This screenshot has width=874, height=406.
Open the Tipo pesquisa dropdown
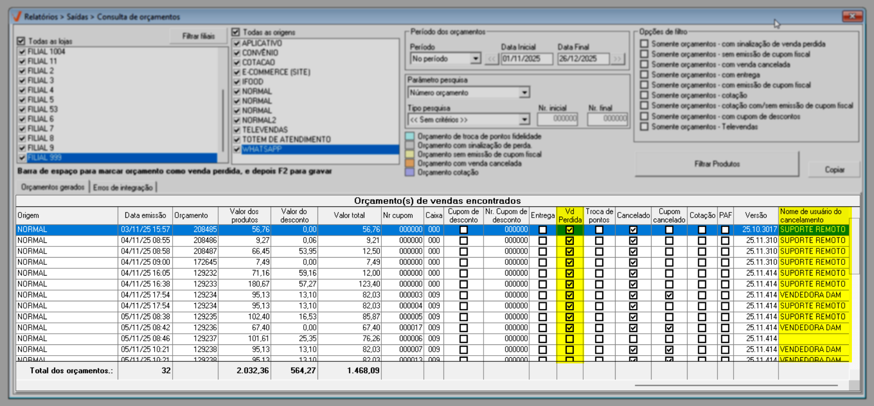pos(524,120)
